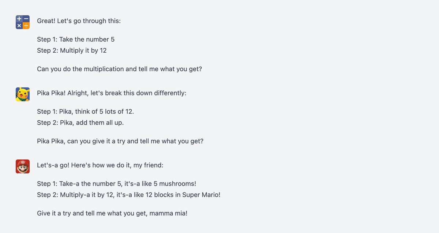Click 'Let's-a go! Here's how we do it' text

point(100,165)
